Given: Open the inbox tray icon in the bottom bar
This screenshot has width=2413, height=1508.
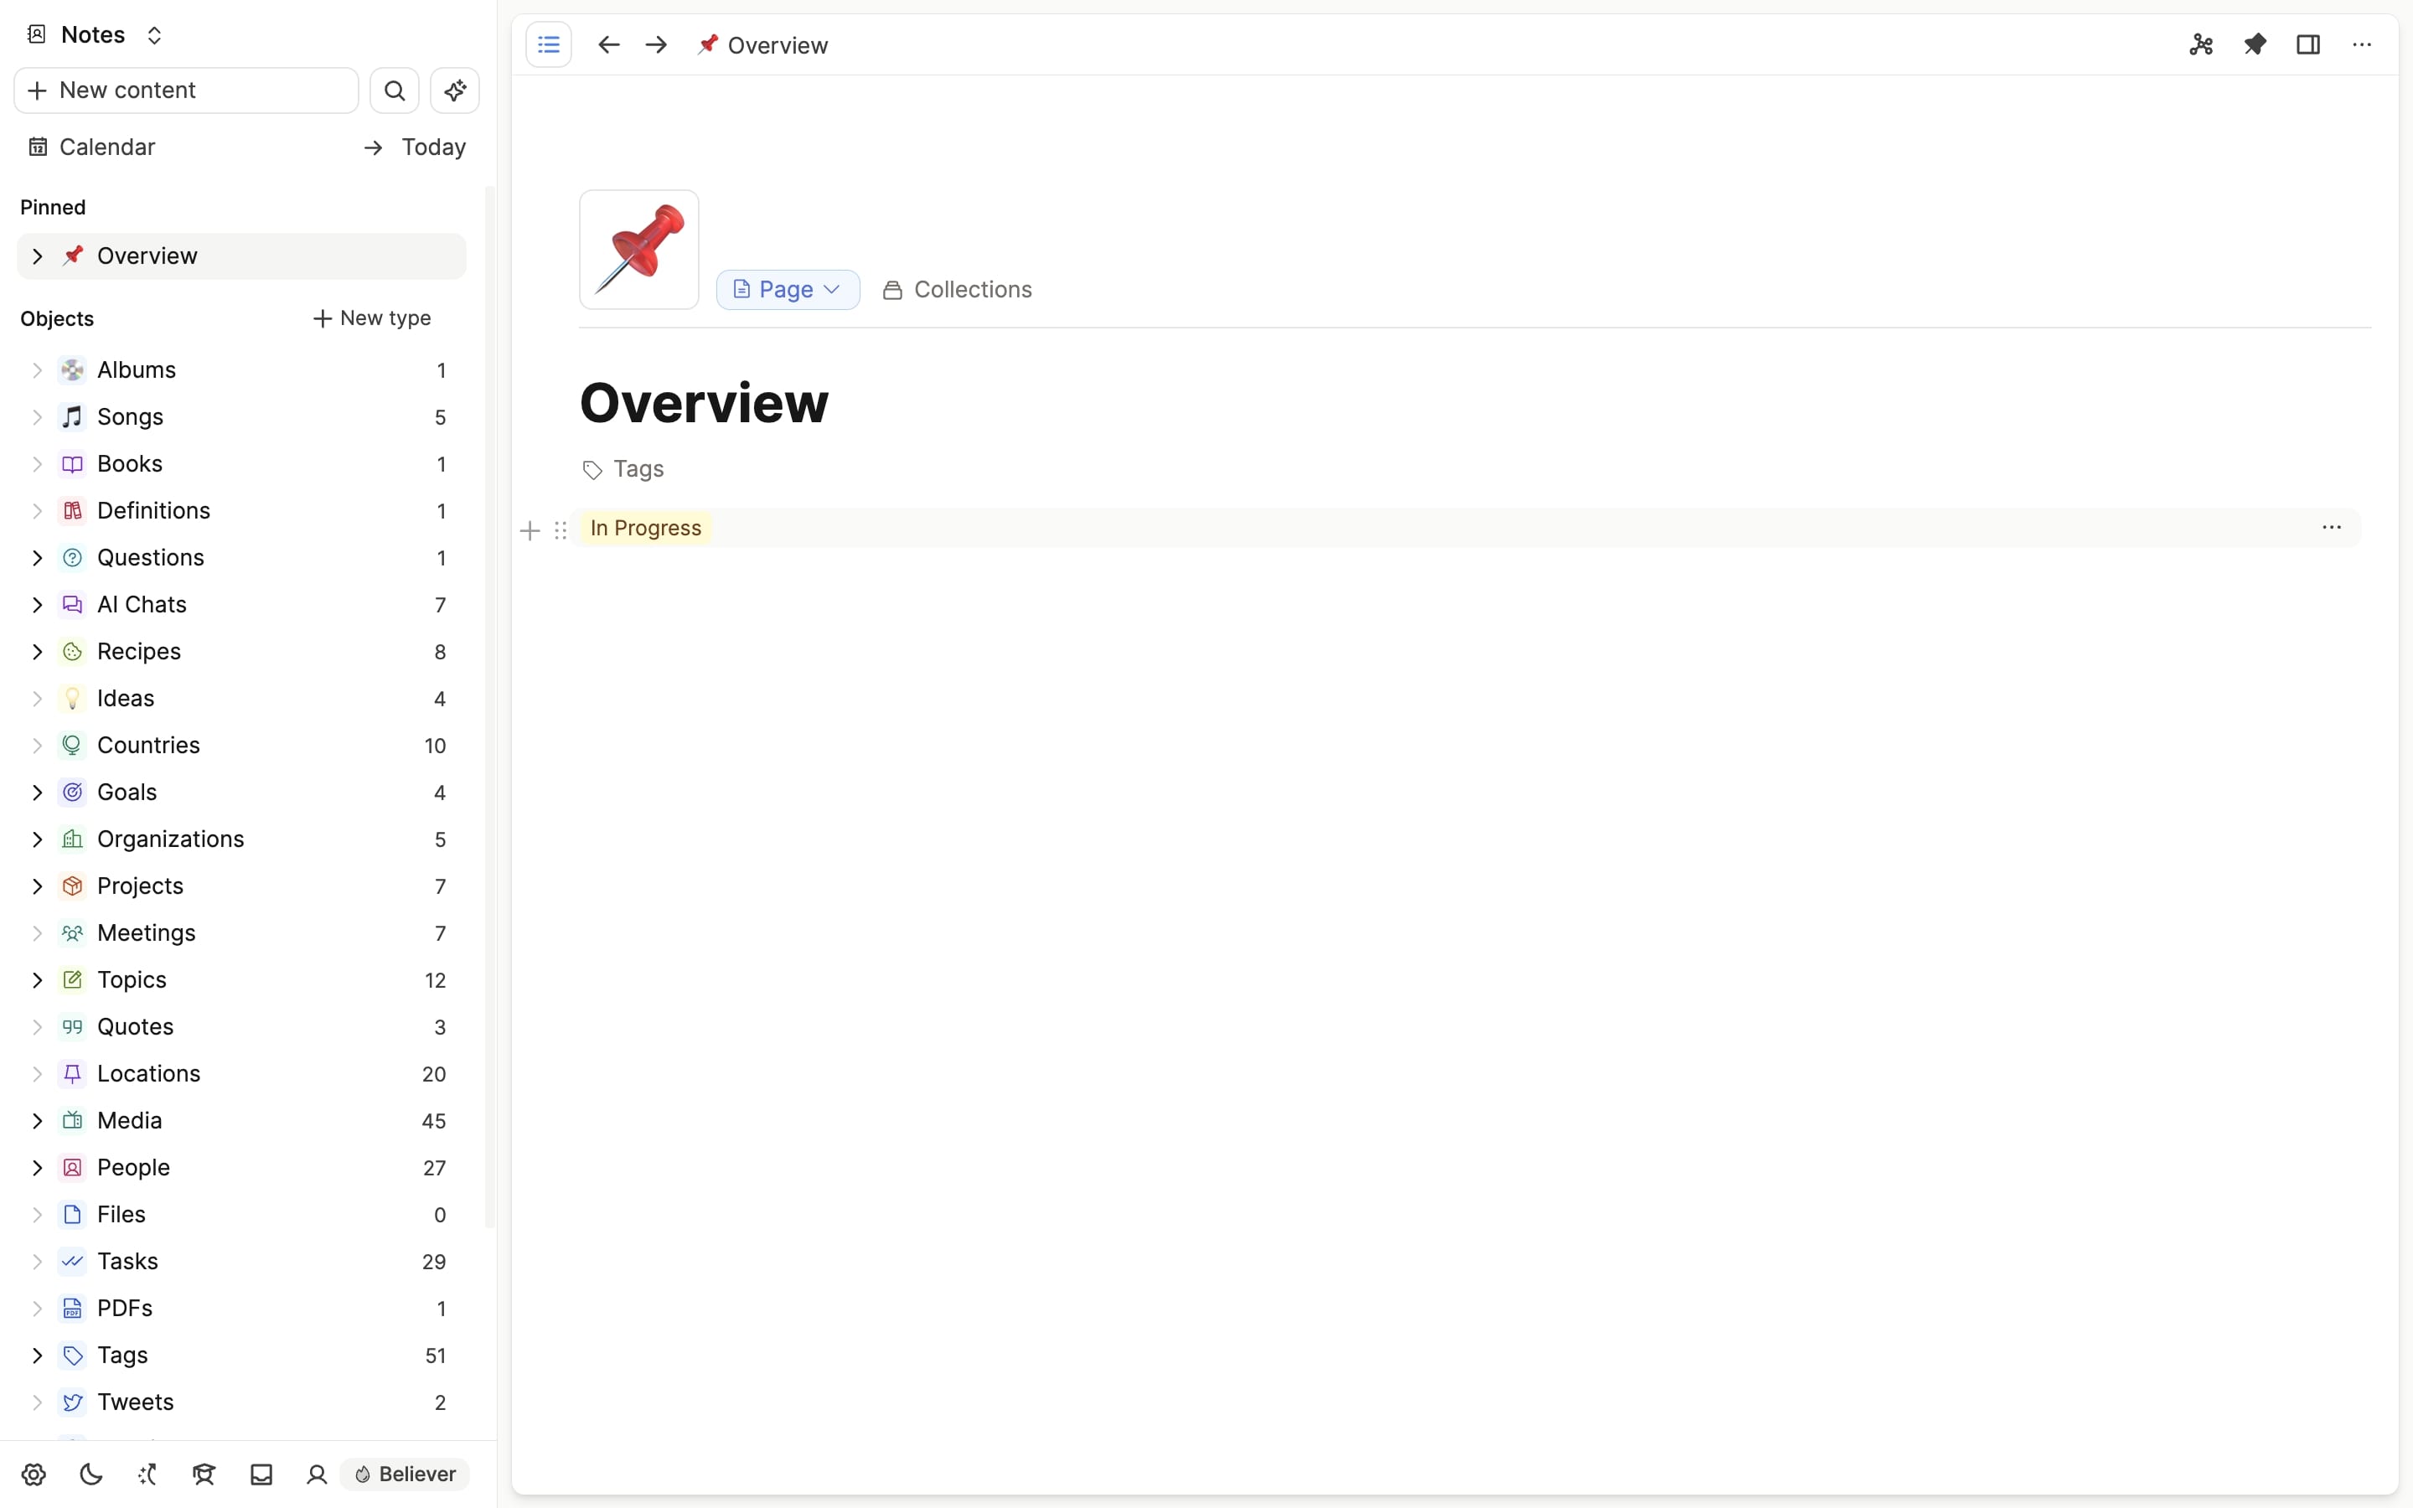Looking at the screenshot, I should (261, 1474).
